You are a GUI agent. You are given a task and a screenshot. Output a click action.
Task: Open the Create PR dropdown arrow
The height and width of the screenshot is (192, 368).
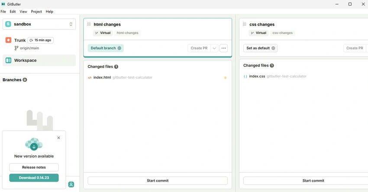214,48
